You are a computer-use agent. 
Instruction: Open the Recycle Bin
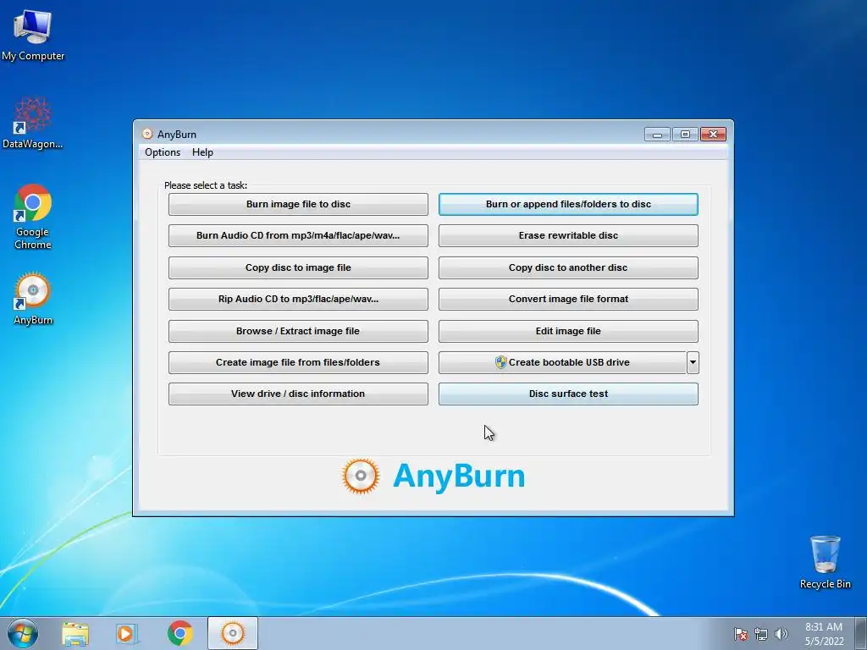click(x=825, y=562)
